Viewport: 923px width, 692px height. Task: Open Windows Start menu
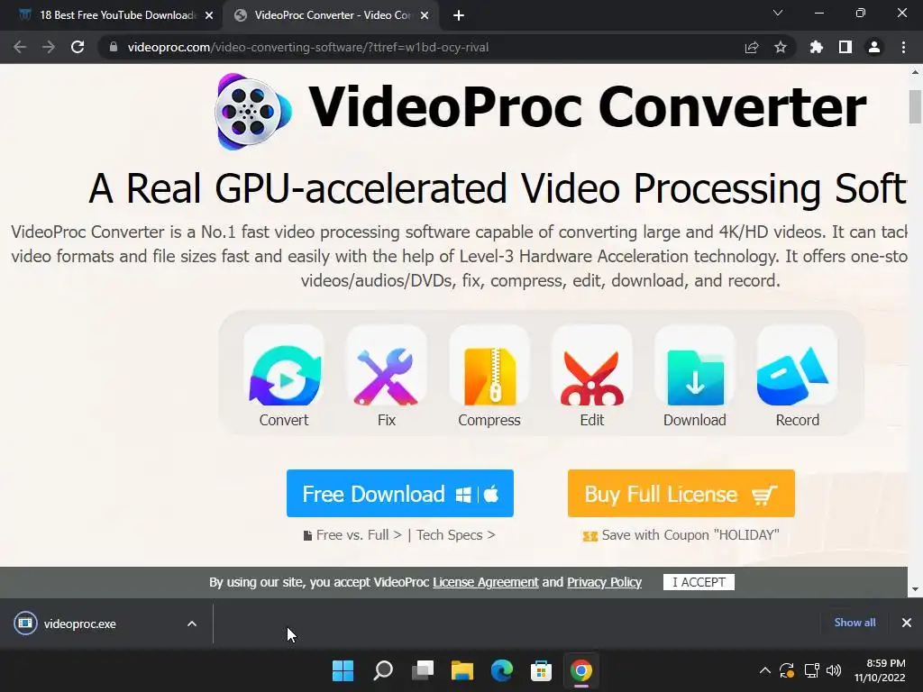pos(343,670)
